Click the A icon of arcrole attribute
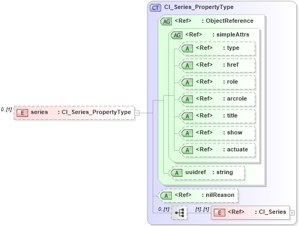Screen dimensions: 299x226 (x=187, y=100)
